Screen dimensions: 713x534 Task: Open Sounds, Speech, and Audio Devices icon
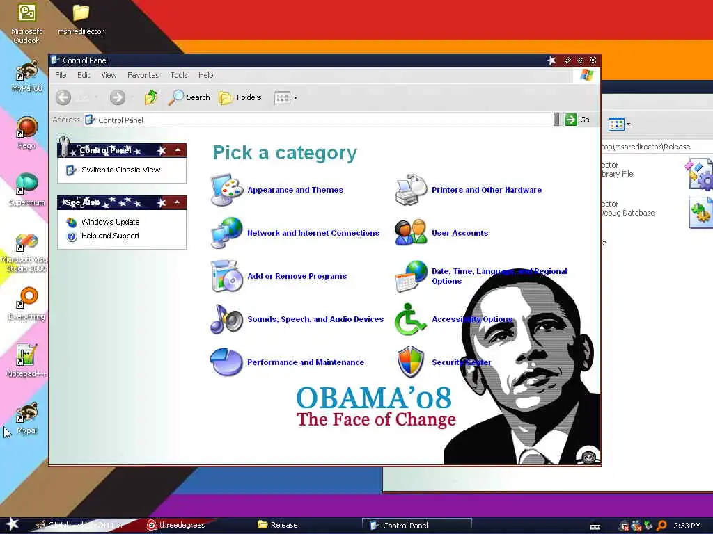pyautogui.click(x=227, y=318)
